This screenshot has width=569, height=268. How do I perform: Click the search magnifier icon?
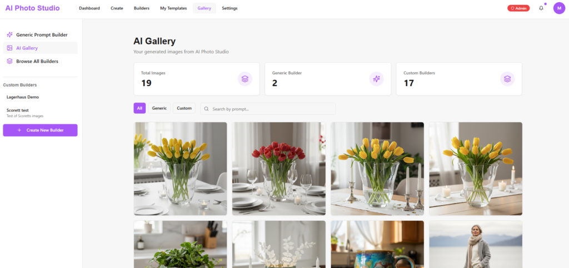207,109
